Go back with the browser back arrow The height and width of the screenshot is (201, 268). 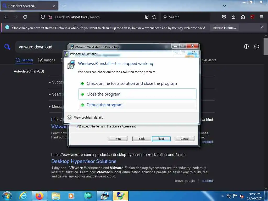(6, 17)
